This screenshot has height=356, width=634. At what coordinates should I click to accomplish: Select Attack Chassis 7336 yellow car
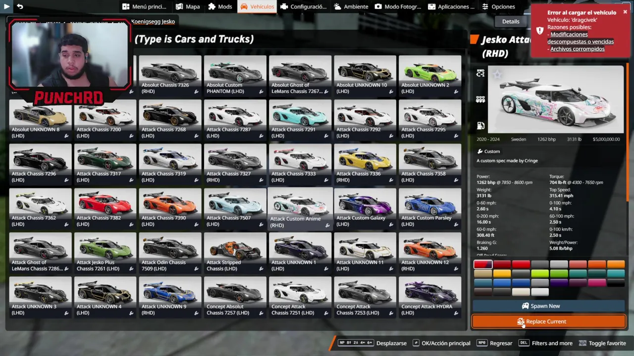click(365, 164)
